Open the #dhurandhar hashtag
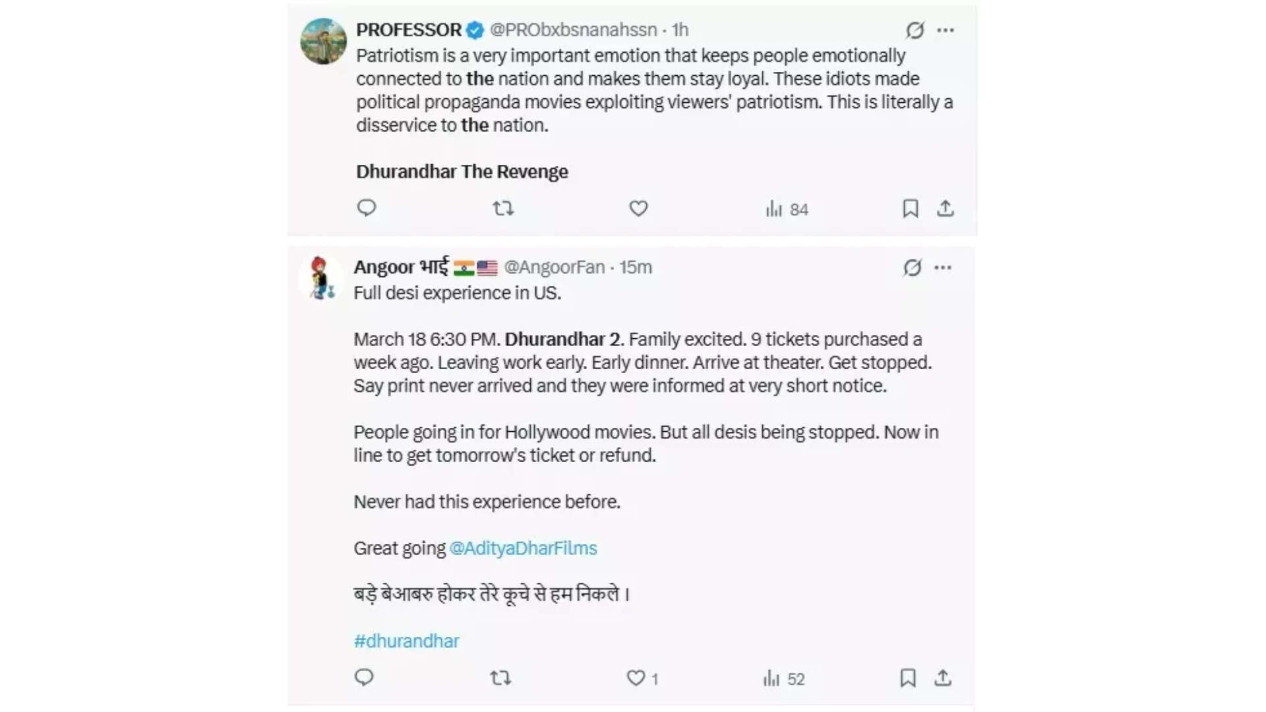Viewport: 1266px width, 712px height. 406,640
